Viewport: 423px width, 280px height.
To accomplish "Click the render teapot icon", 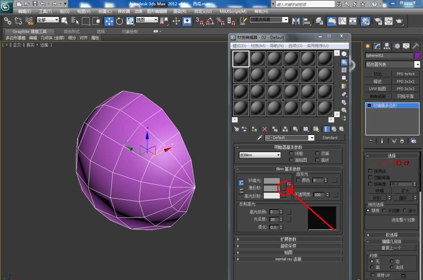I will (399, 21).
